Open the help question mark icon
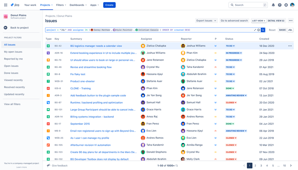Image resolution: width=298 pixels, height=170 pixels. pos(280,5)
